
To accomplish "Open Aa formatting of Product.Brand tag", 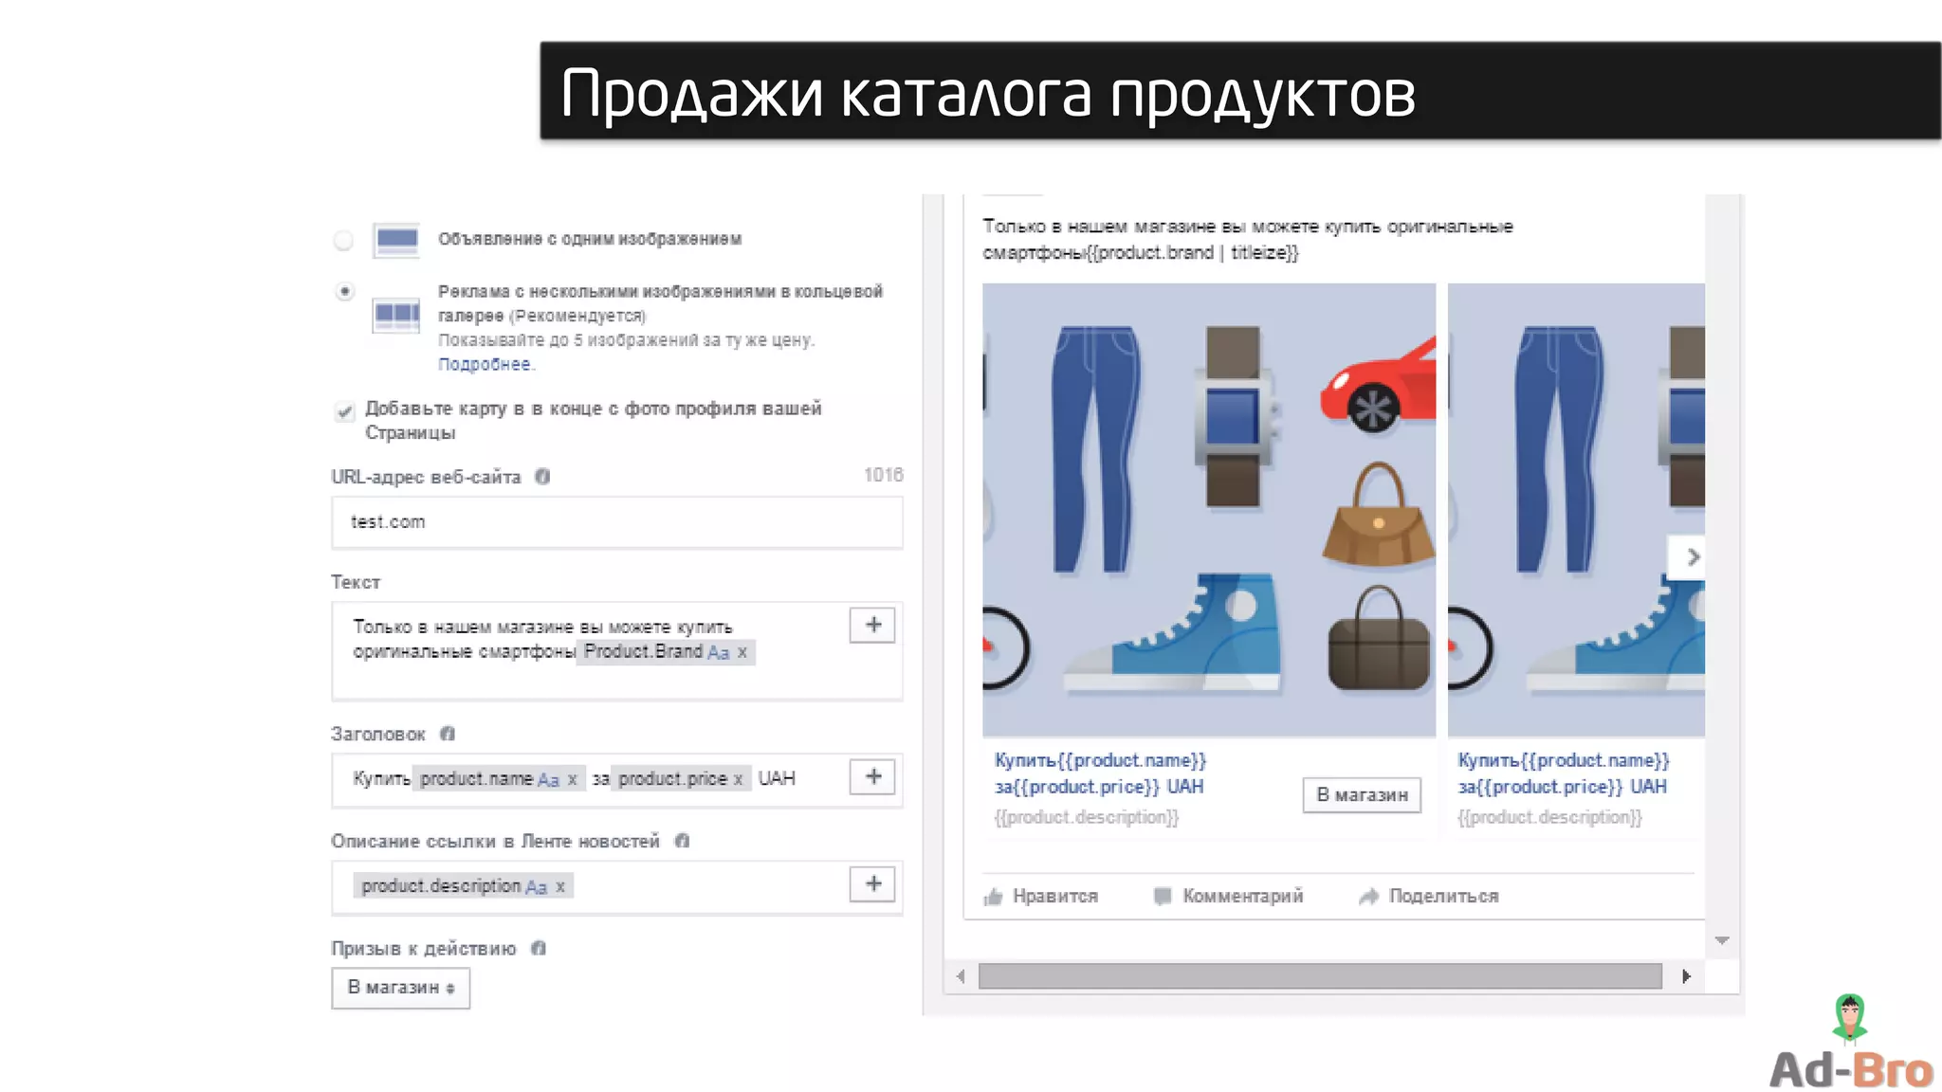I will (x=719, y=652).
